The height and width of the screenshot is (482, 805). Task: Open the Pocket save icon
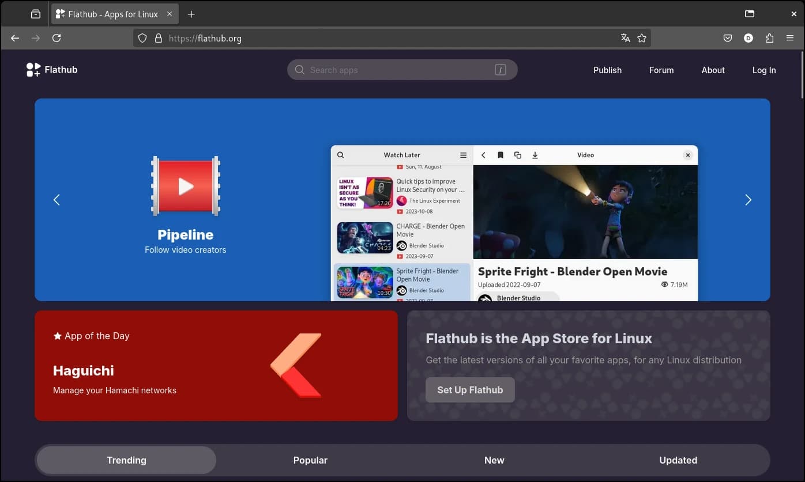(728, 38)
